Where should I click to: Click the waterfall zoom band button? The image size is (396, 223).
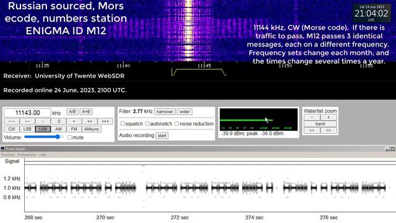321,124
